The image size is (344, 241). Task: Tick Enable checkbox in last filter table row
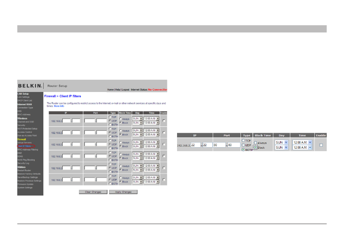tap(164, 180)
